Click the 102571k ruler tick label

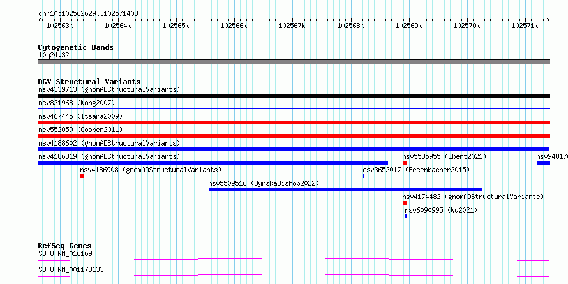(x=525, y=26)
